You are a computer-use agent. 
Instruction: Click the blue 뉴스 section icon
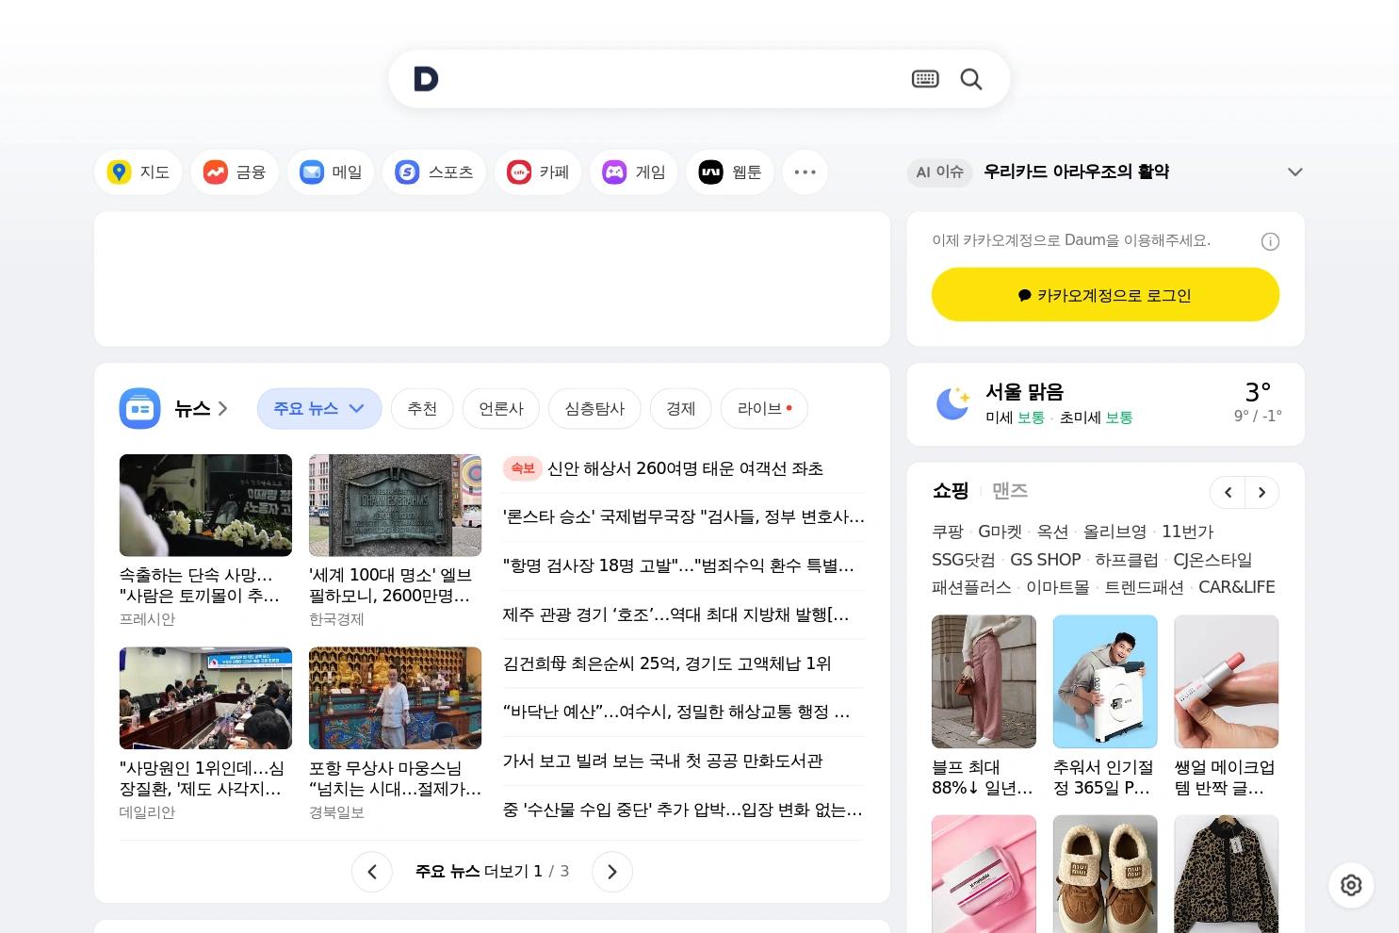(x=140, y=409)
